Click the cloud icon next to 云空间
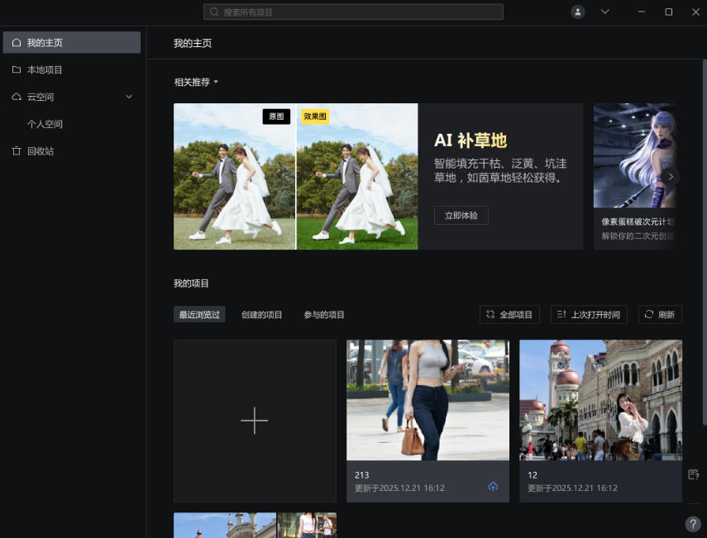Screen dimensions: 707x538 pyautogui.click(x=17, y=97)
